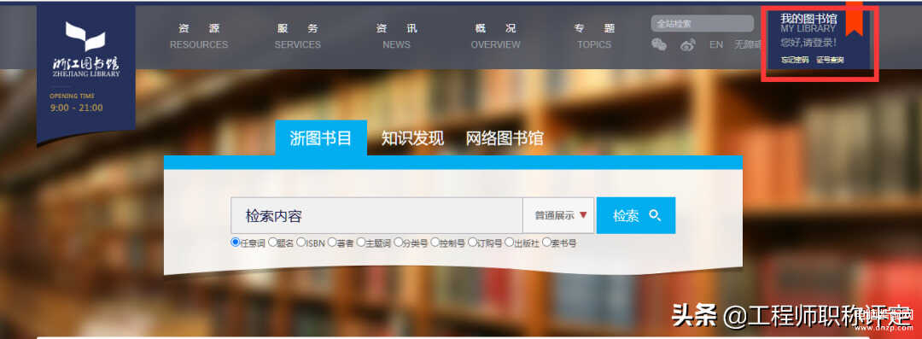Select the 分类号 radio button
This screenshot has height=339, width=922.
pos(398,242)
